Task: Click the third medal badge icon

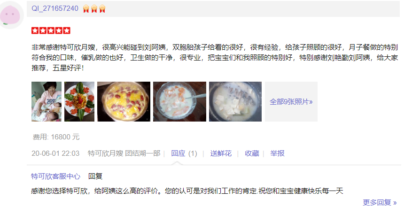Action: [x=102, y=9]
